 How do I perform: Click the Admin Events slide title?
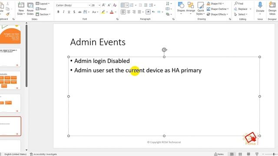(98, 42)
